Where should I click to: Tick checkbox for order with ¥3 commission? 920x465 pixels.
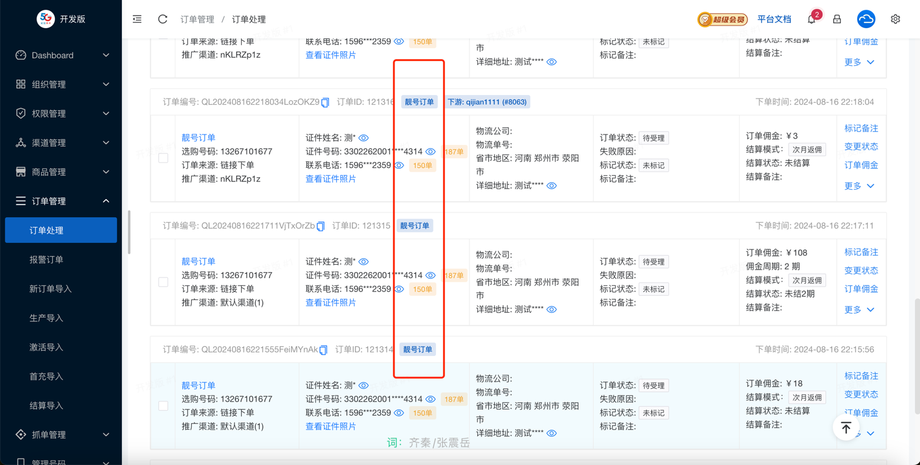tap(163, 158)
